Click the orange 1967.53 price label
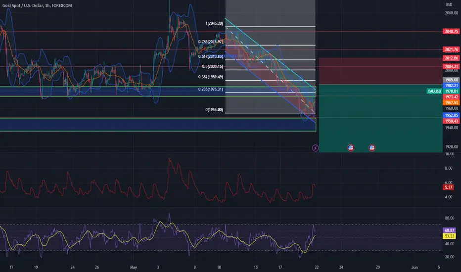 (451, 103)
